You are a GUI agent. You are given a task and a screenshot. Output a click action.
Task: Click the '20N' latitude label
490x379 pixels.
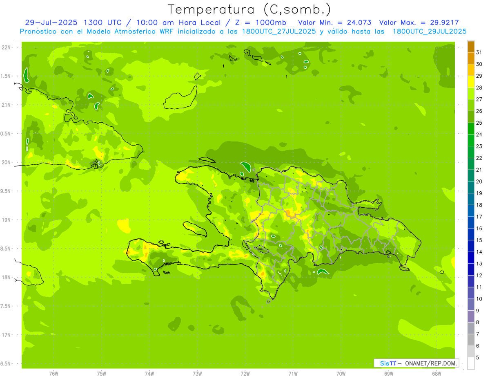(7, 162)
